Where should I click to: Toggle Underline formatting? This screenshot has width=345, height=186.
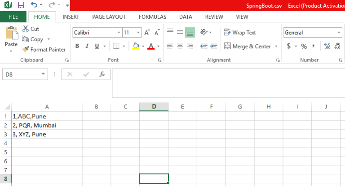pyautogui.click(x=97, y=46)
